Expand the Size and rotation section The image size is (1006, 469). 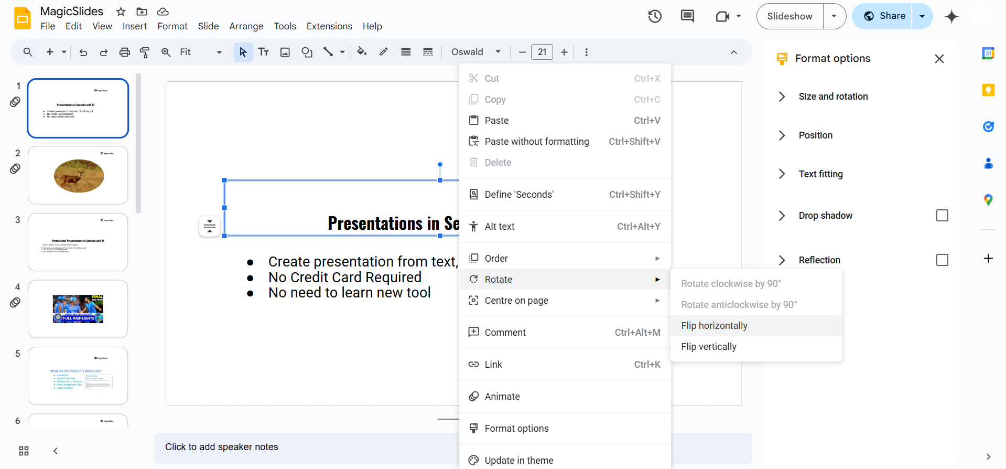coord(833,97)
